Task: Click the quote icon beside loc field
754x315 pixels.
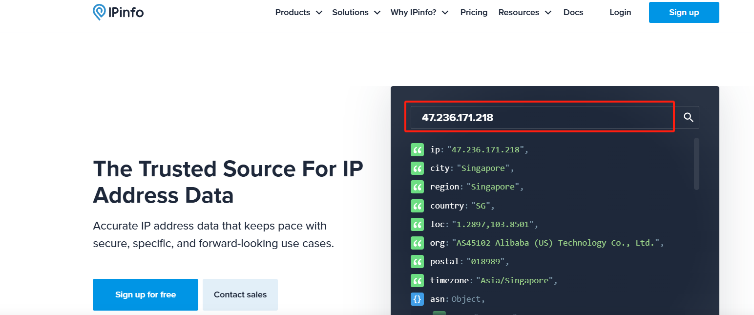Action: (417, 224)
